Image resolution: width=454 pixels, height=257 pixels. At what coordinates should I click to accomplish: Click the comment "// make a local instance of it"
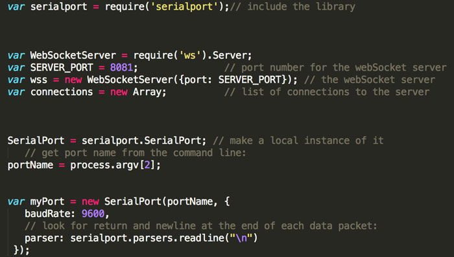tap(298, 140)
